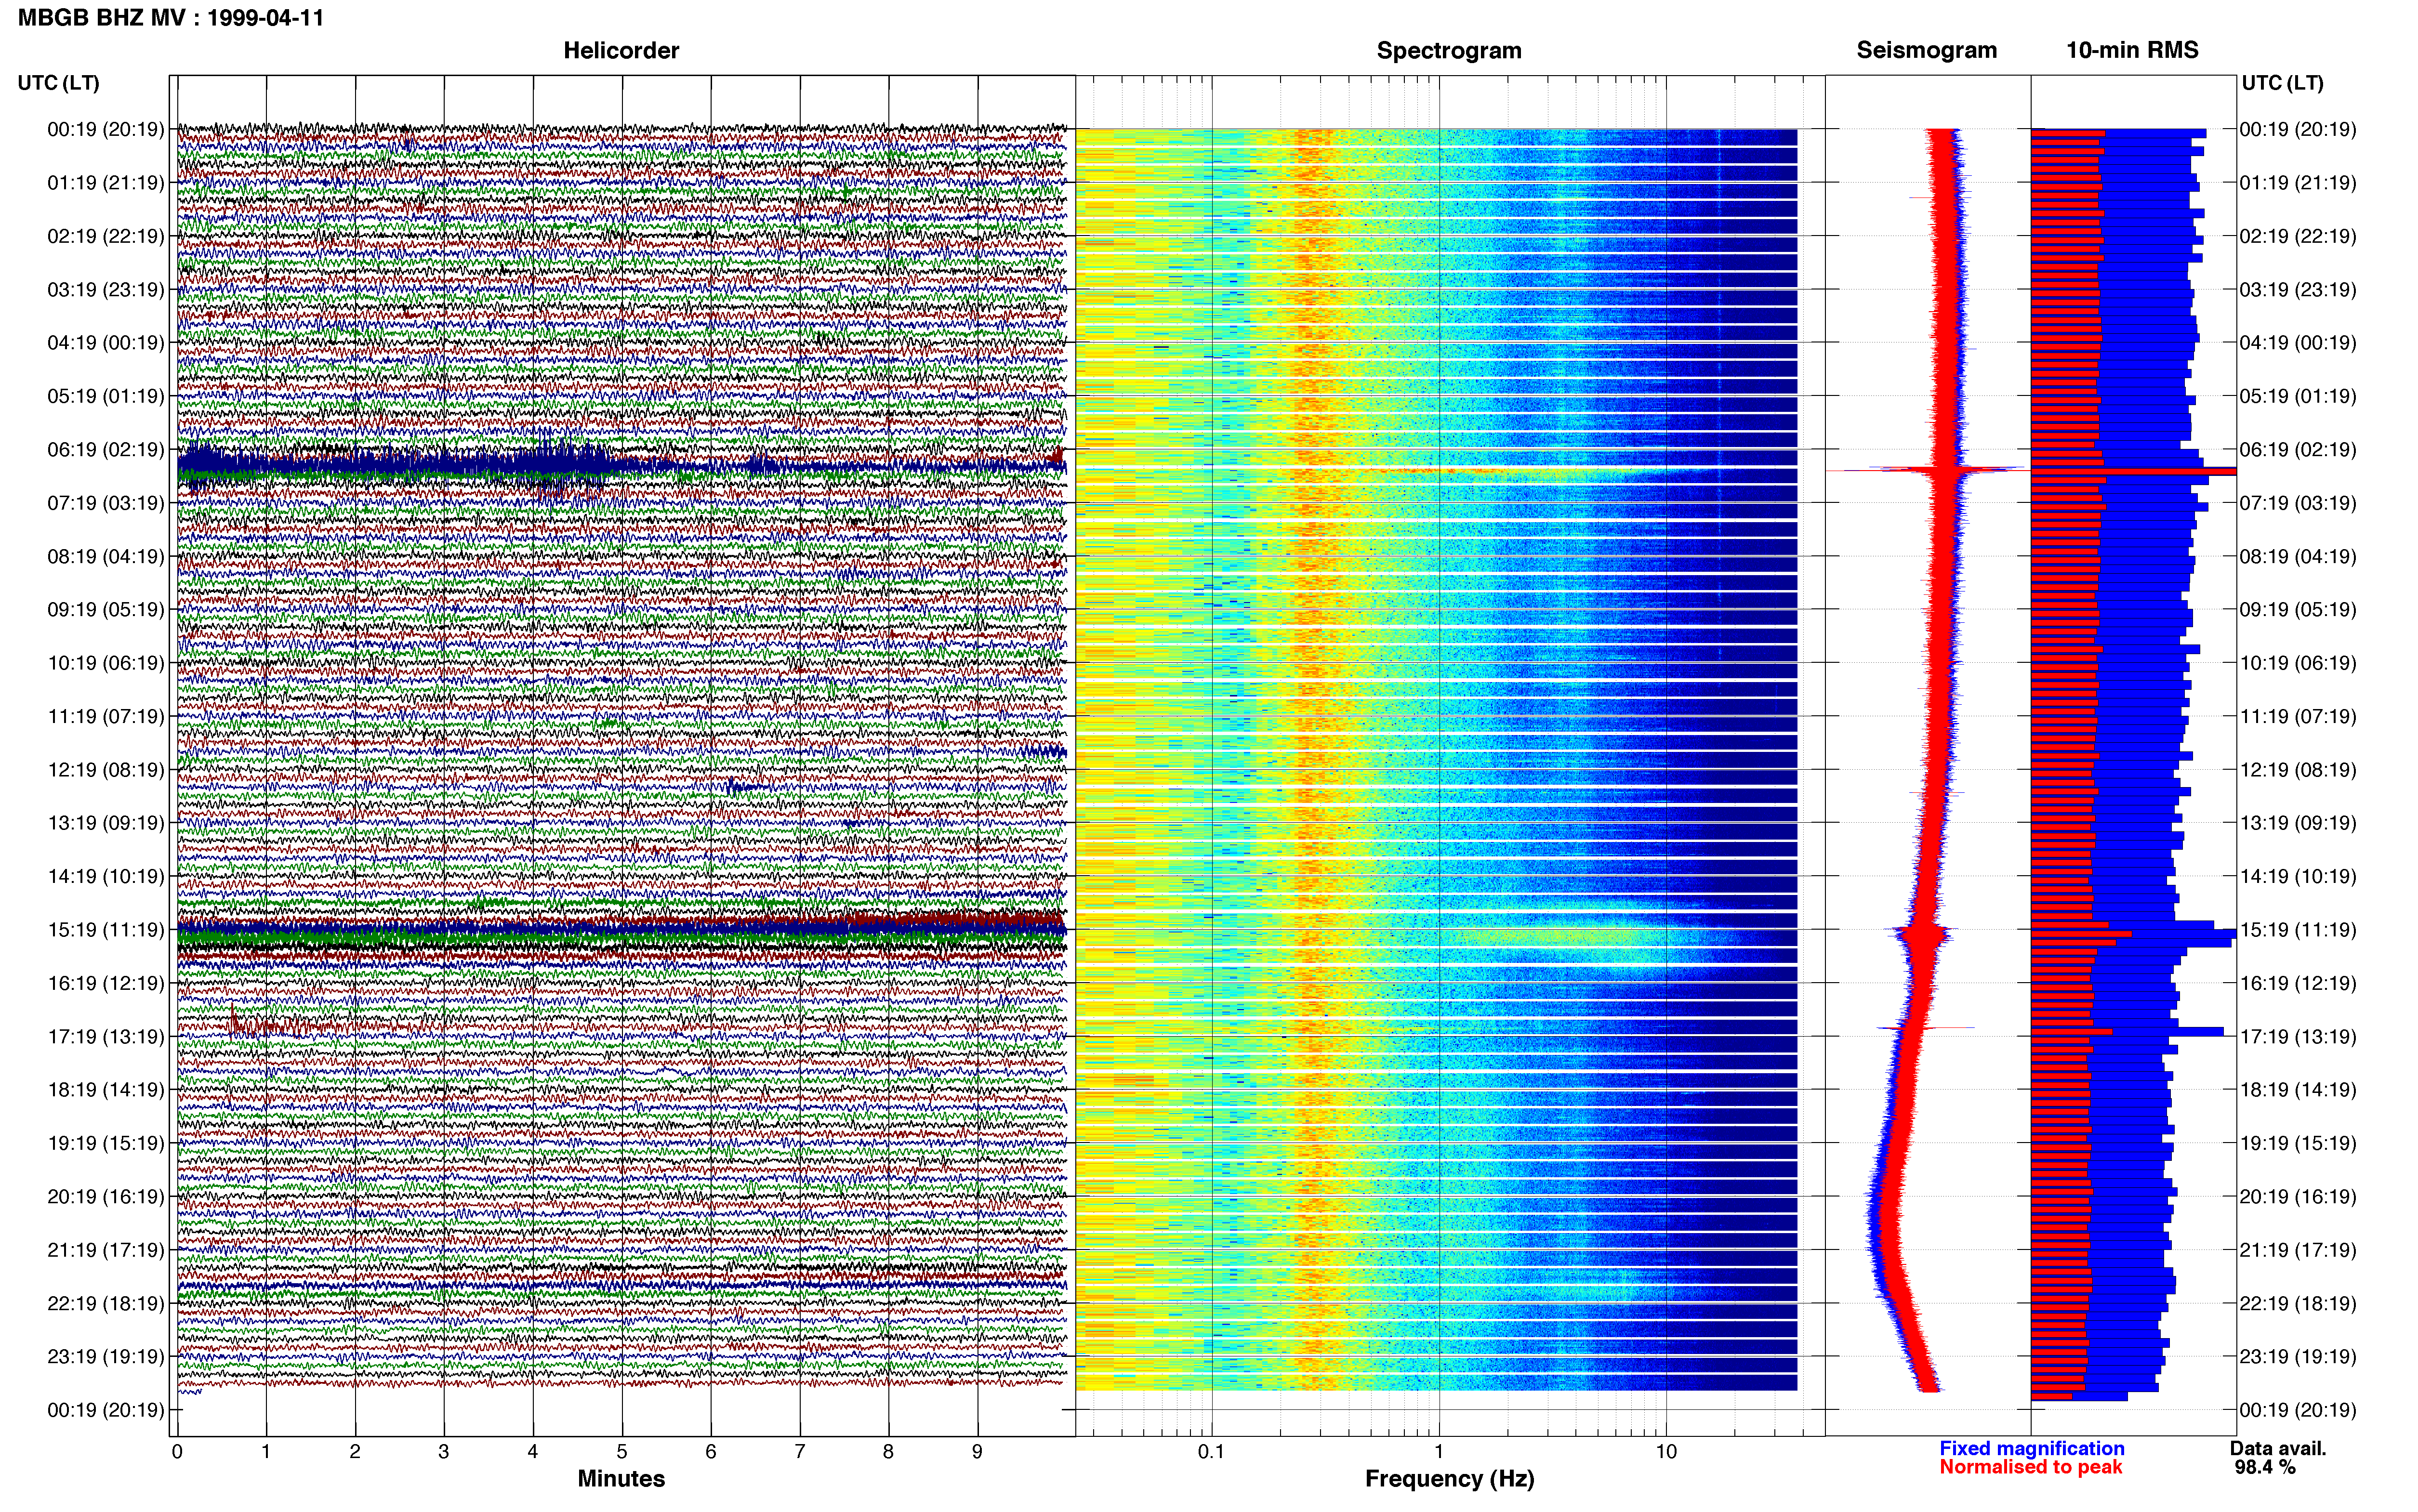
Task: Click right time label 10:19 (06:19)
Action: click(x=2298, y=662)
